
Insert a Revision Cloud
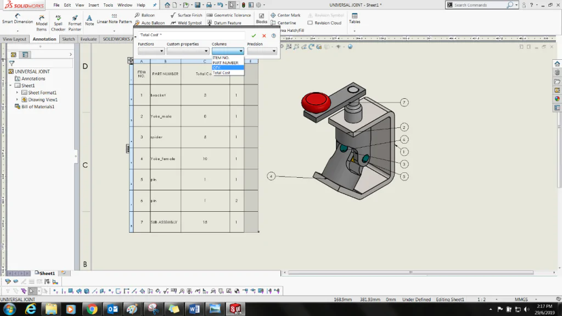pyautogui.click(x=324, y=22)
